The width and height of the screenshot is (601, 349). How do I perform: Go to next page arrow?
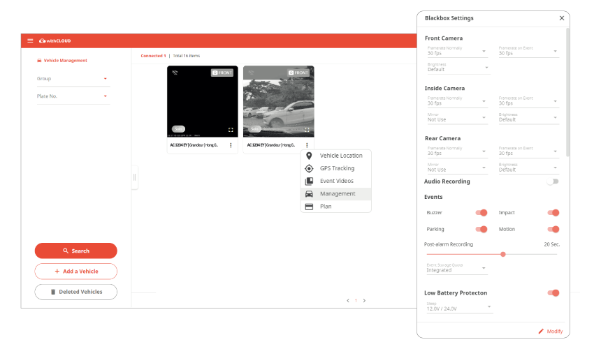(x=364, y=300)
